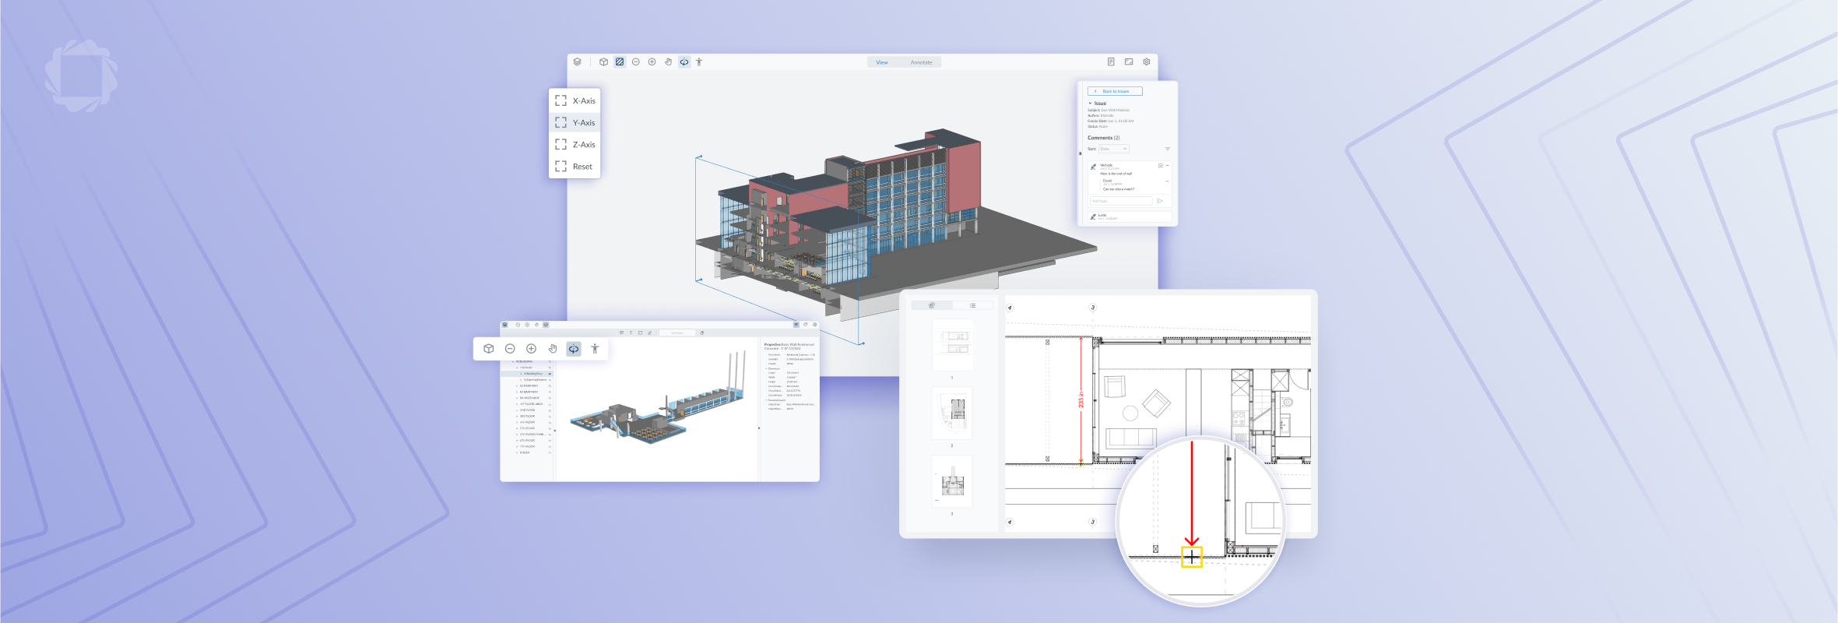Click the zoom out icon in main viewer toolbar
1838x623 pixels.
[x=636, y=62]
